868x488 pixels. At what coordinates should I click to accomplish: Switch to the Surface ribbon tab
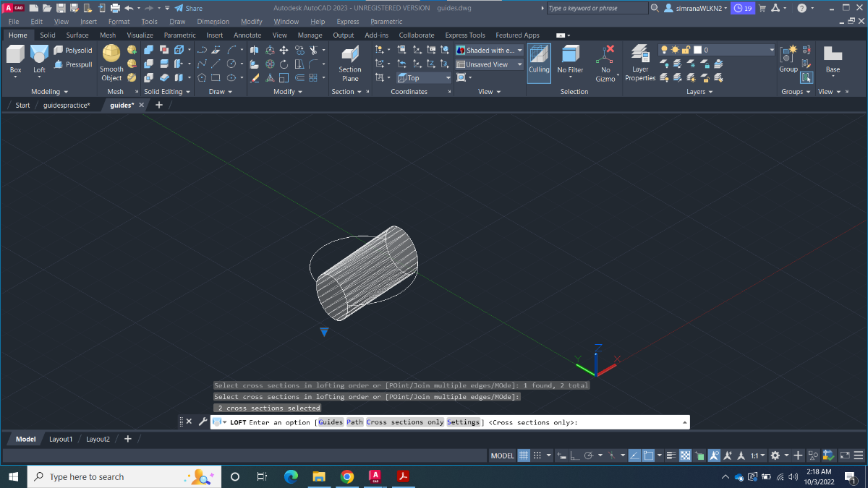click(77, 35)
